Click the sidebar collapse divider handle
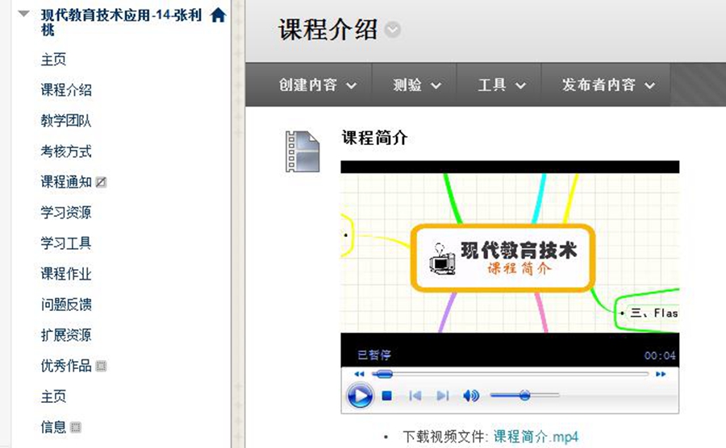Image resolution: width=726 pixels, height=448 pixels. 238,224
